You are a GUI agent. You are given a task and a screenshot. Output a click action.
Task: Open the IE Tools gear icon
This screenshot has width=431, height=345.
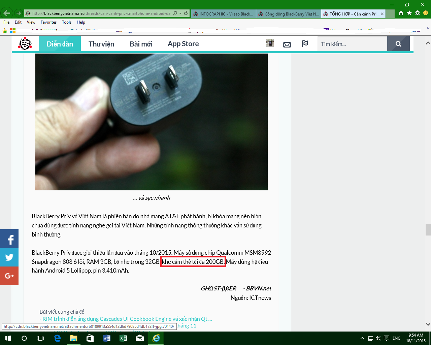pos(418,13)
